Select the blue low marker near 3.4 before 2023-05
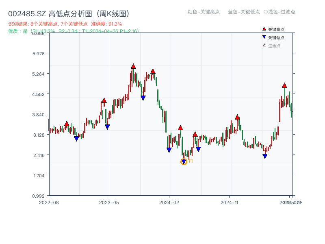Viewport: 325px width, 244px height. pos(107,127)
